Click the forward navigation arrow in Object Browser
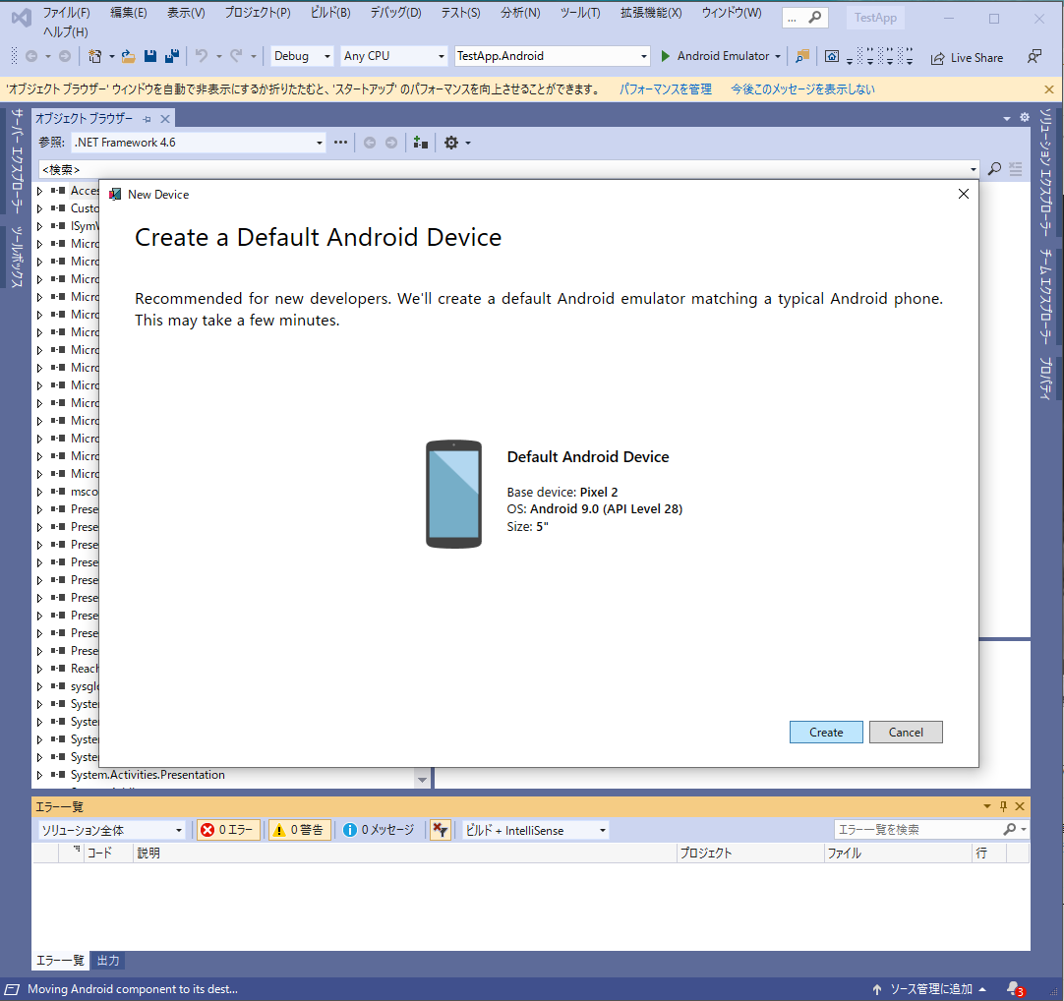This screenshot has height=1001, width=1064. [392, 143]
